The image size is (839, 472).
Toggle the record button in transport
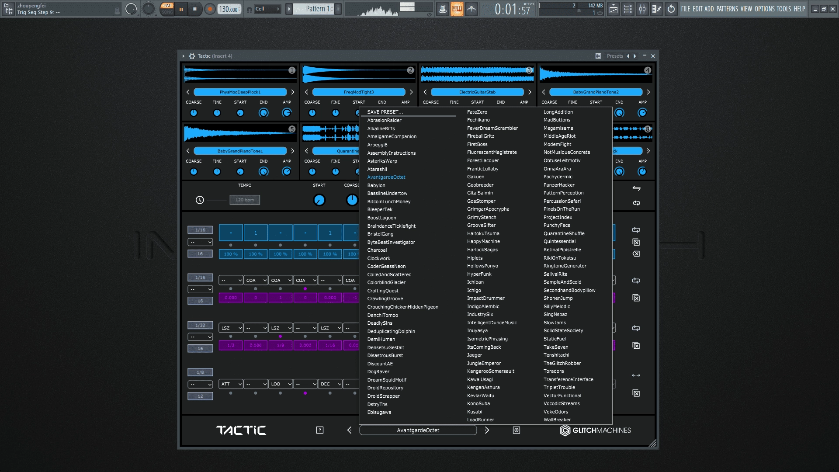pos(210,9)
